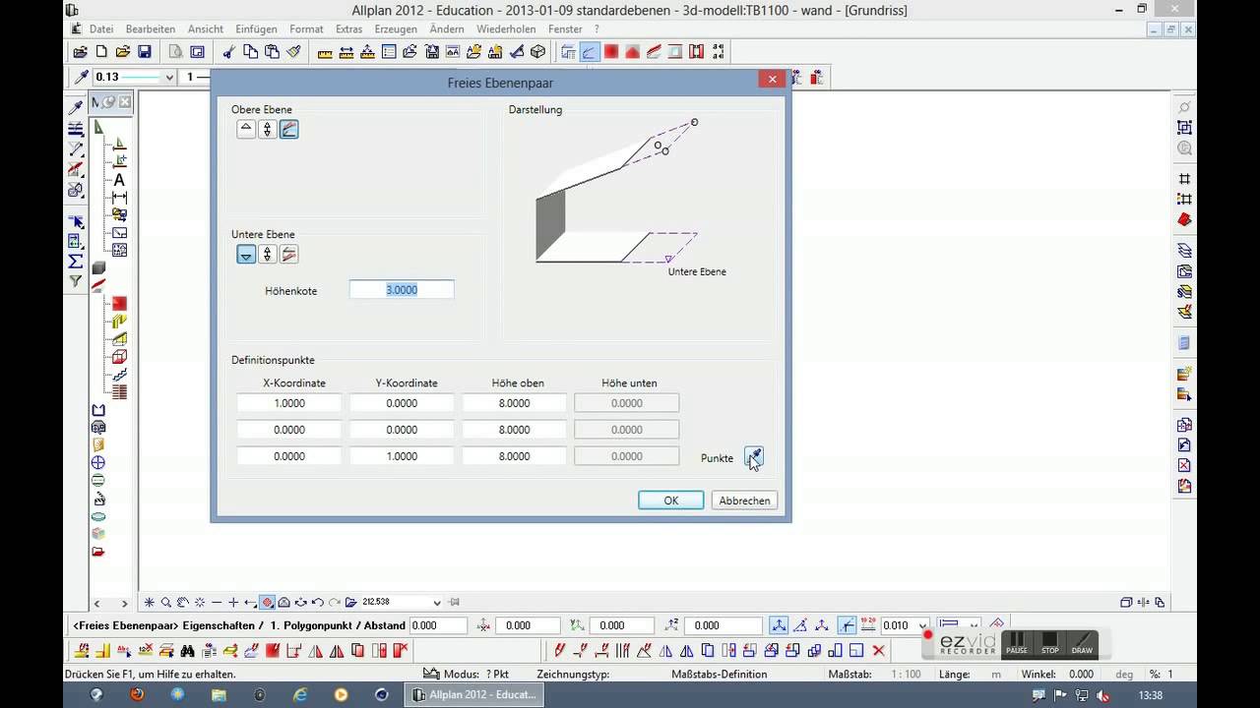Viewport: 1260px width, 708px height.
Task: Open the Erzeugen menu
Action: pyautogui.click(x=396, y=29)
